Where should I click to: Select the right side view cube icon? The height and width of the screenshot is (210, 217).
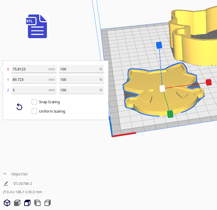coord(47,203)
